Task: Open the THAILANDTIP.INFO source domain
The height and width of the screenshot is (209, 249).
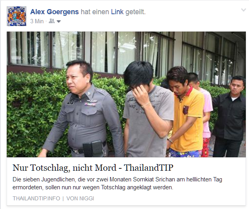Action: tap(36, 198)
